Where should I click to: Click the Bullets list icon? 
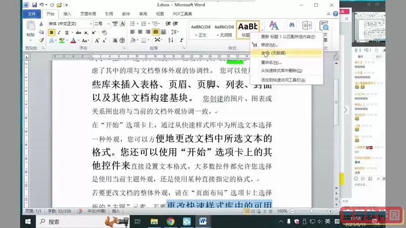click(x=132, y=24)
